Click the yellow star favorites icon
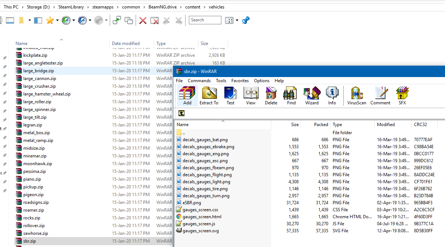 pos(50,20)
